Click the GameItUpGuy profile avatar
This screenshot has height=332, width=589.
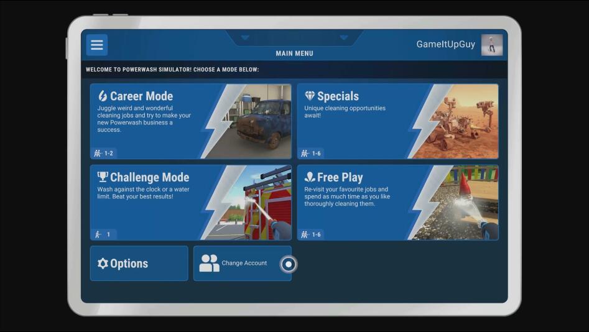coord(491,45)
